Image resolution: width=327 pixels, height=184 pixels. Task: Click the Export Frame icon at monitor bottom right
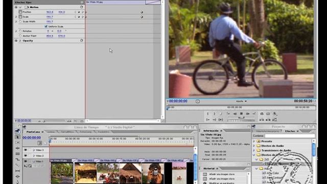[x=275, y=120]
